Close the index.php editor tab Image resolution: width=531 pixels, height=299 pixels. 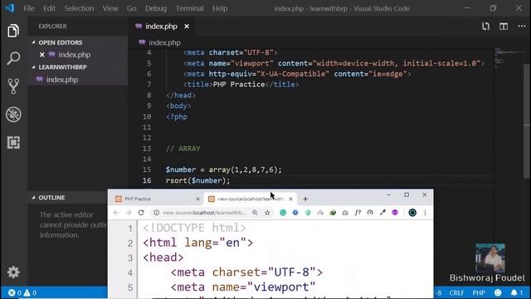187,27
